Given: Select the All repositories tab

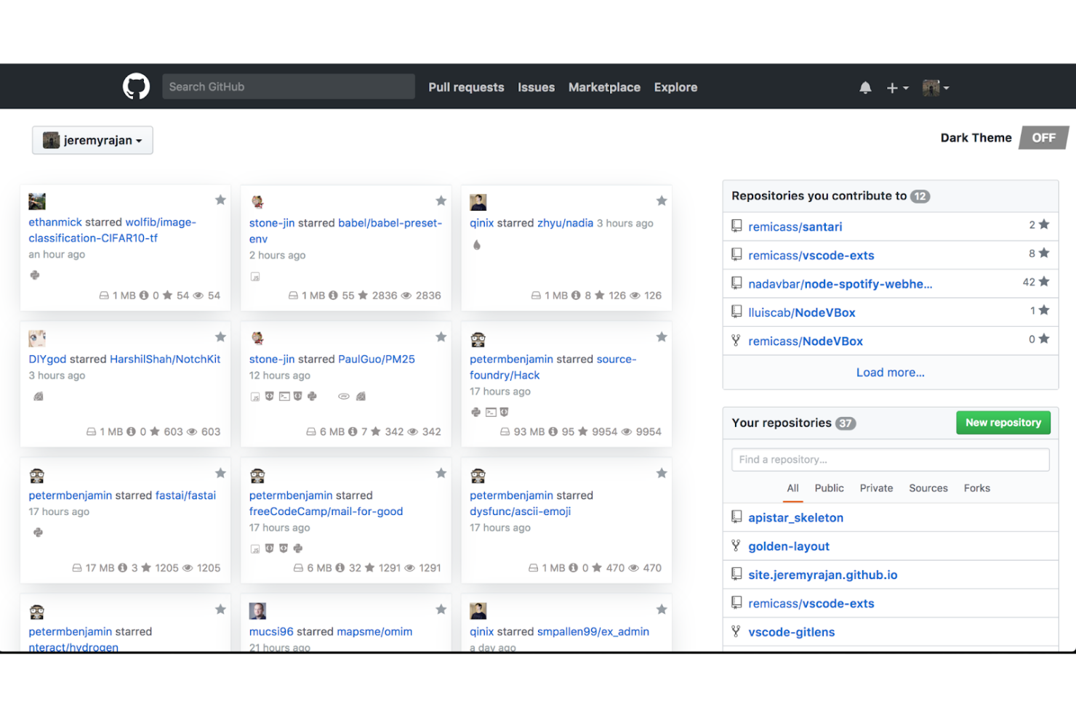Looking at the screenshot, I should pyautogui.click(x=792, y=488).
